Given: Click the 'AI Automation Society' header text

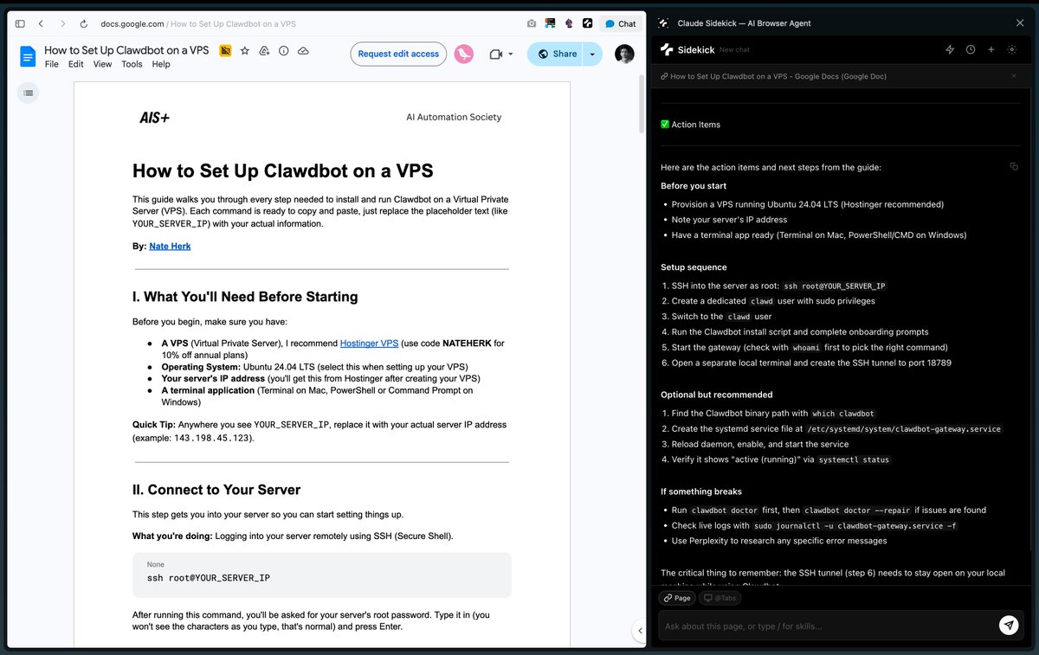Looking at the screenshot, I should point(454,117).
